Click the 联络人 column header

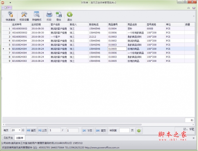point(79,24)
